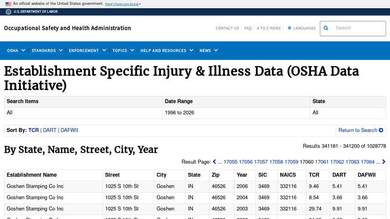Image resolution: width=390 pixels, height=219 pixels.
Task: Go to result page 17063
Action: 352,162
